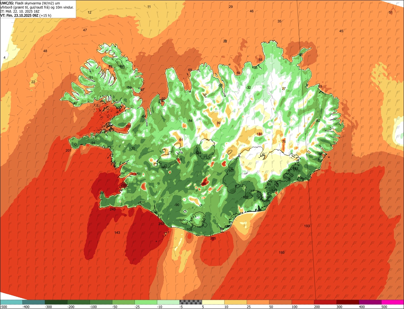
Task: Click the map value 143 over the sea
Action: [117, 233]
